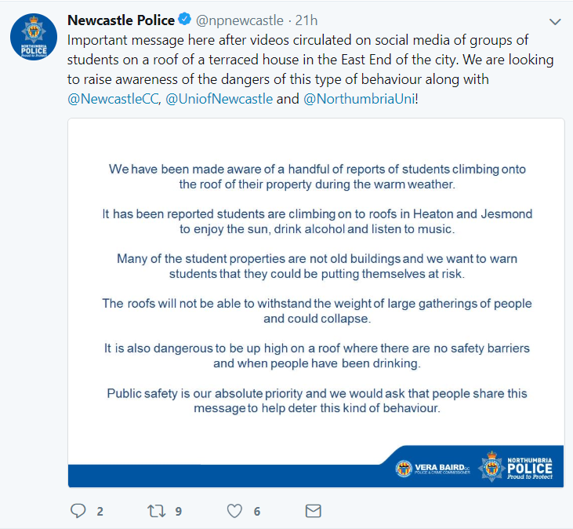Open the Northumbria Police profile avatar

(33, 37)
